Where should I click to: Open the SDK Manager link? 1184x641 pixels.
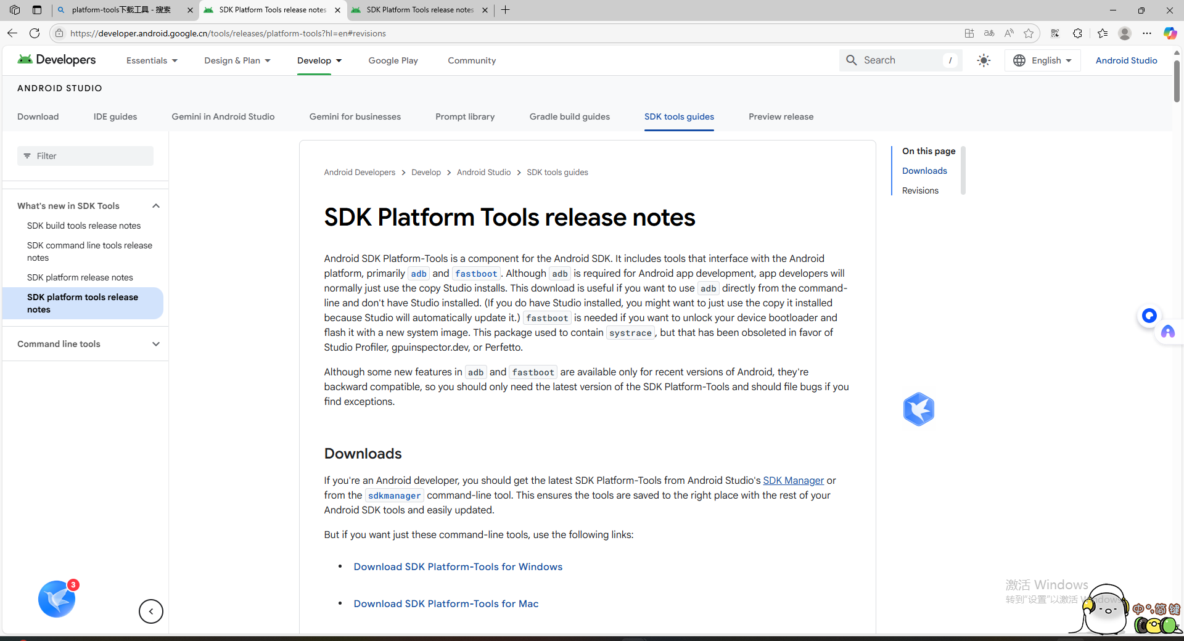pos(793,480)
